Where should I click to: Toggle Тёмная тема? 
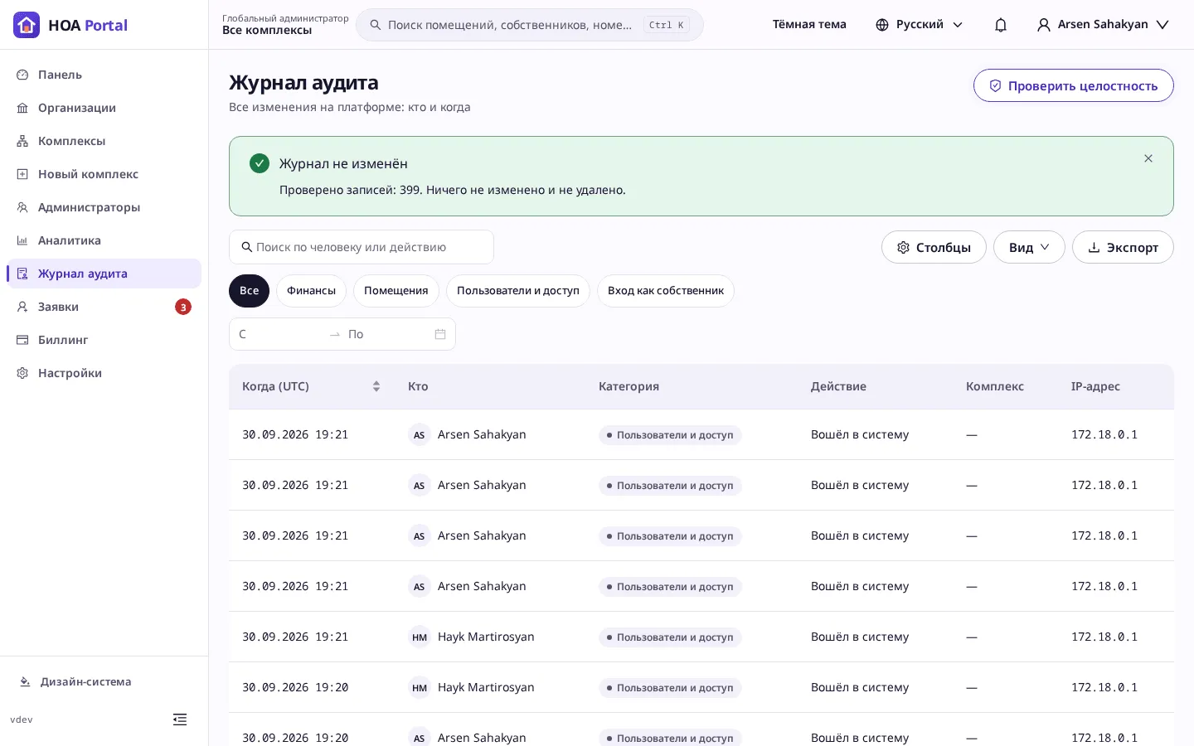(x=809, y=25)
